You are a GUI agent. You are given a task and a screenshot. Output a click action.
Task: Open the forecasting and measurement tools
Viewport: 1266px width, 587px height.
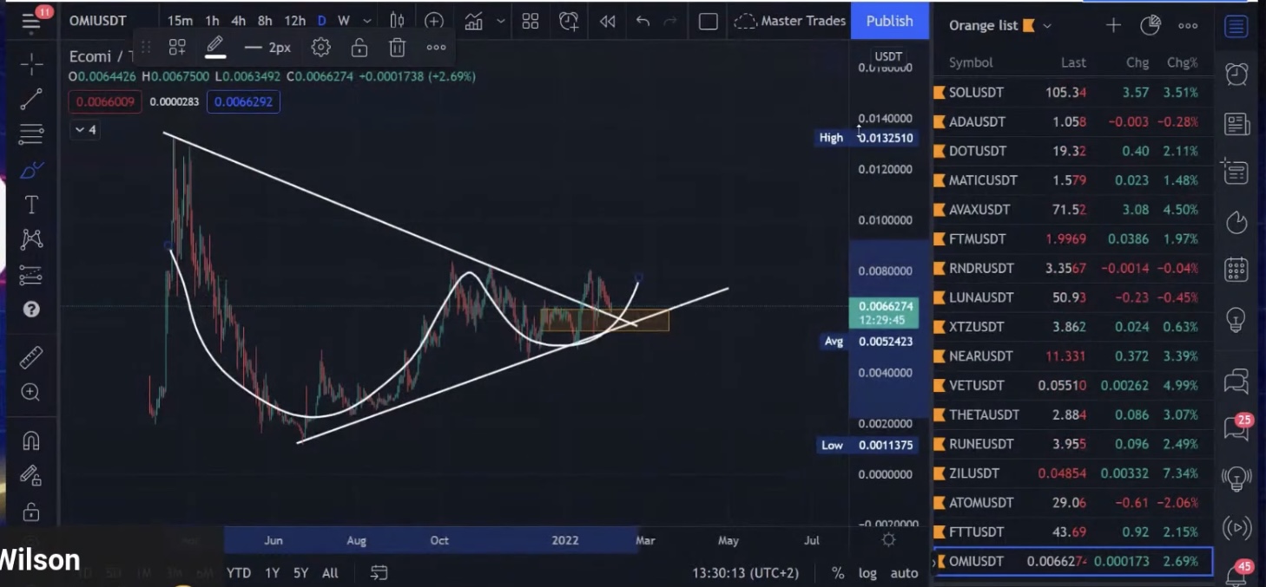[x=31, y=275]
